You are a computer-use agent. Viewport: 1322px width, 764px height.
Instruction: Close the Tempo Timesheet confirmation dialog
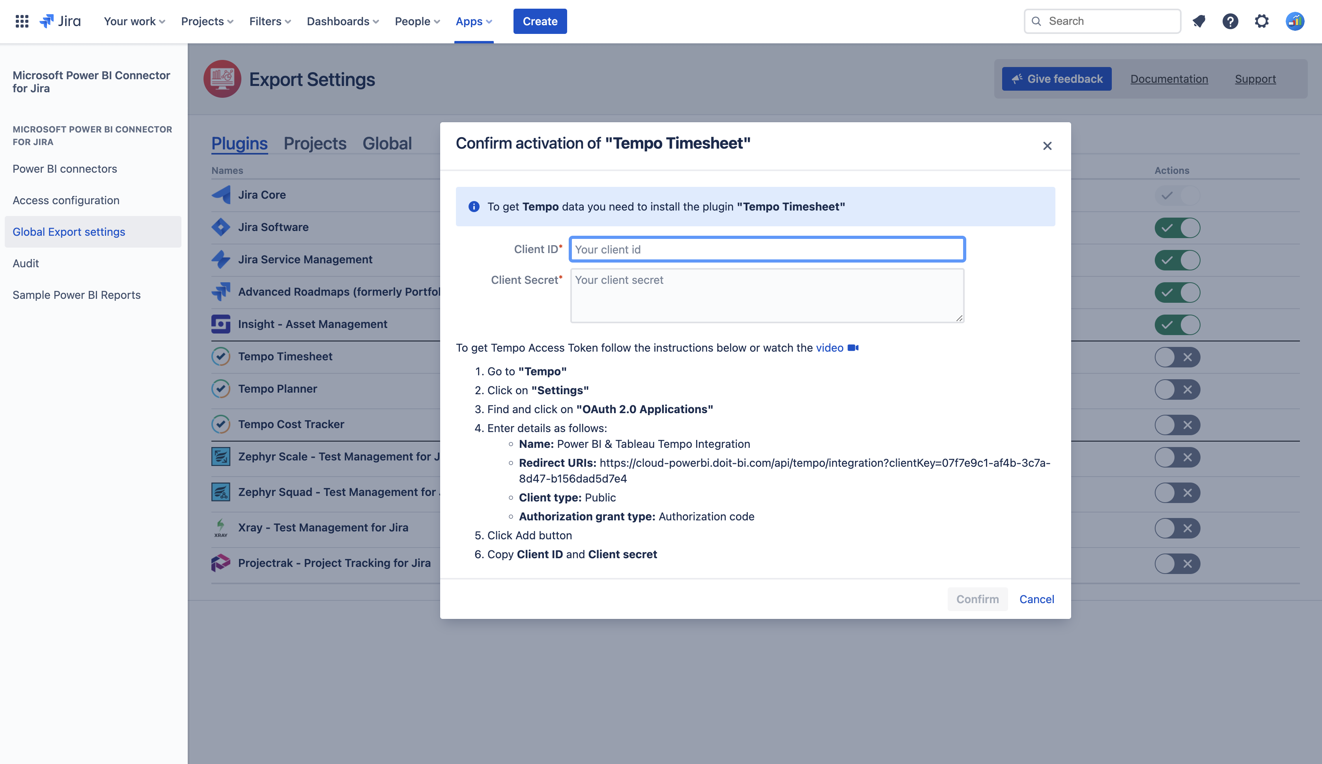click(x=1047, y=146)
